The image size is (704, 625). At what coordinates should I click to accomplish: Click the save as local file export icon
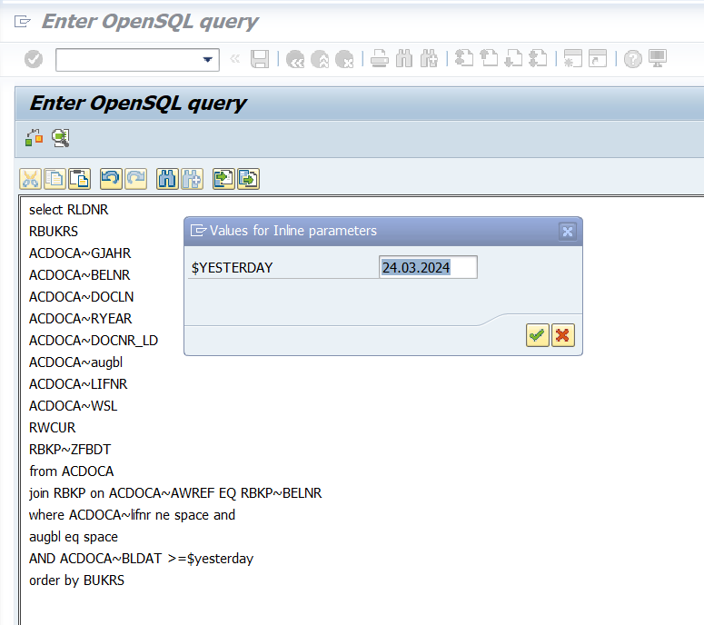(x=248, y=179)
